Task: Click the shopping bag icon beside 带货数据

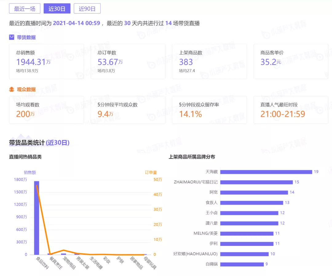Action: (12, 37)
